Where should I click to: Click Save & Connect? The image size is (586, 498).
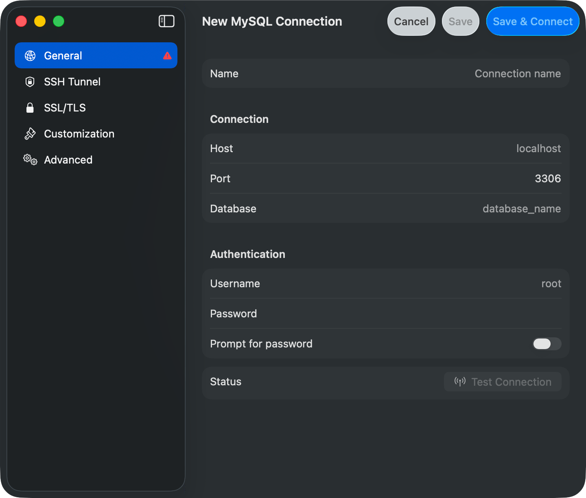click(533, 21)
